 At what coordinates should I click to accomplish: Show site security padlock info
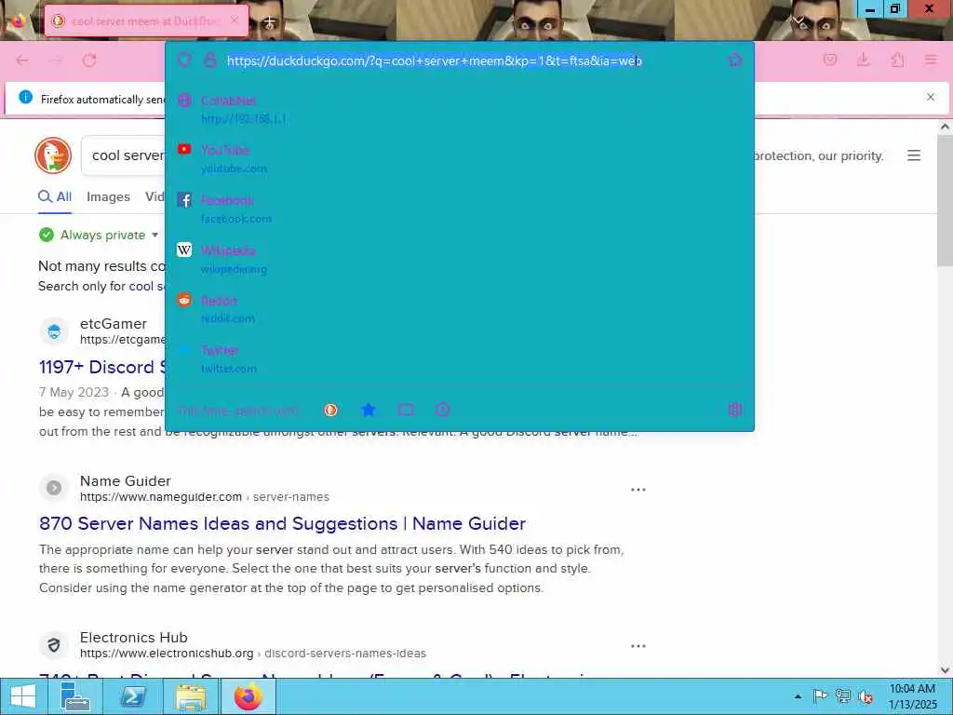(x=210, y=60)
